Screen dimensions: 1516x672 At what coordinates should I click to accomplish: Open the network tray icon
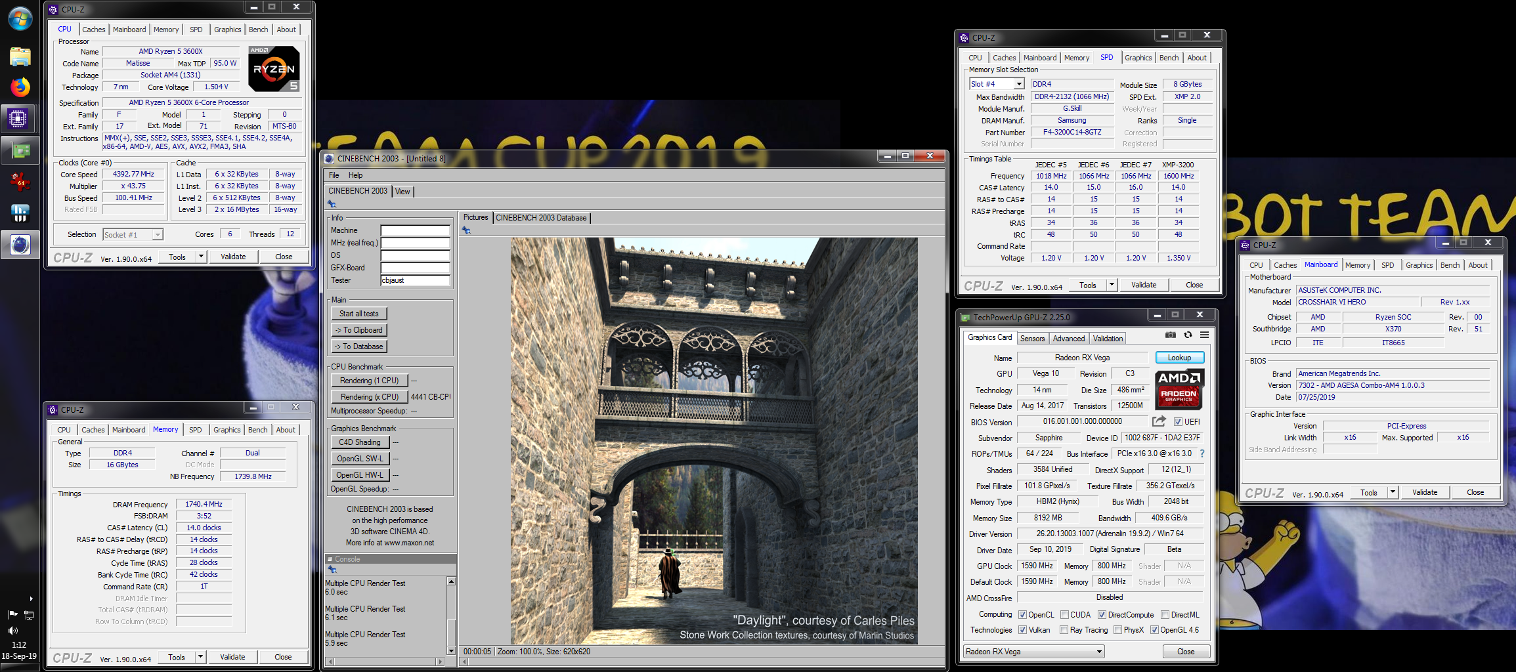tap(29, 615)
